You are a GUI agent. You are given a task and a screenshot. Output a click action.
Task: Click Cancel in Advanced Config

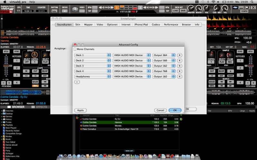point(160,110)
